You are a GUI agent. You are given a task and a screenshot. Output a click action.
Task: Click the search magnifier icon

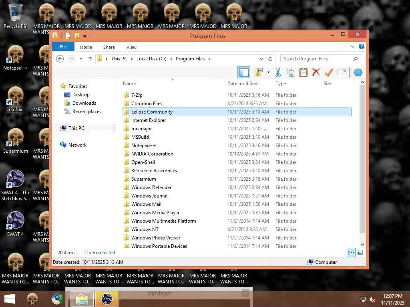pyautogui.click(x=355, y=59)
